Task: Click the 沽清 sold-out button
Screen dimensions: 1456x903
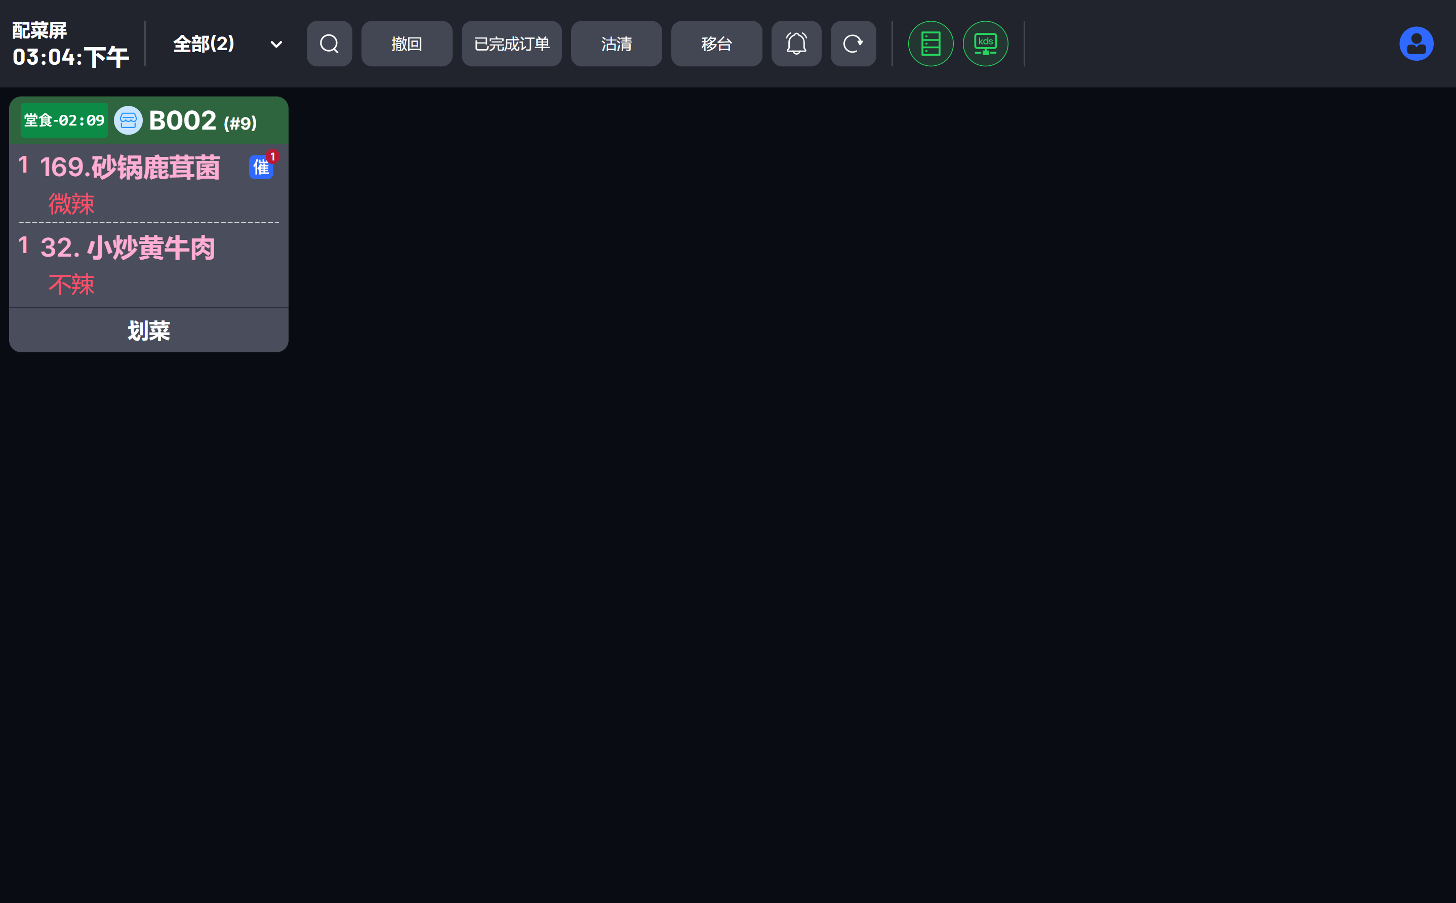Action: 616,44
